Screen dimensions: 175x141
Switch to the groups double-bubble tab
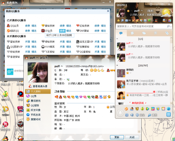click(x=144, y=33)
